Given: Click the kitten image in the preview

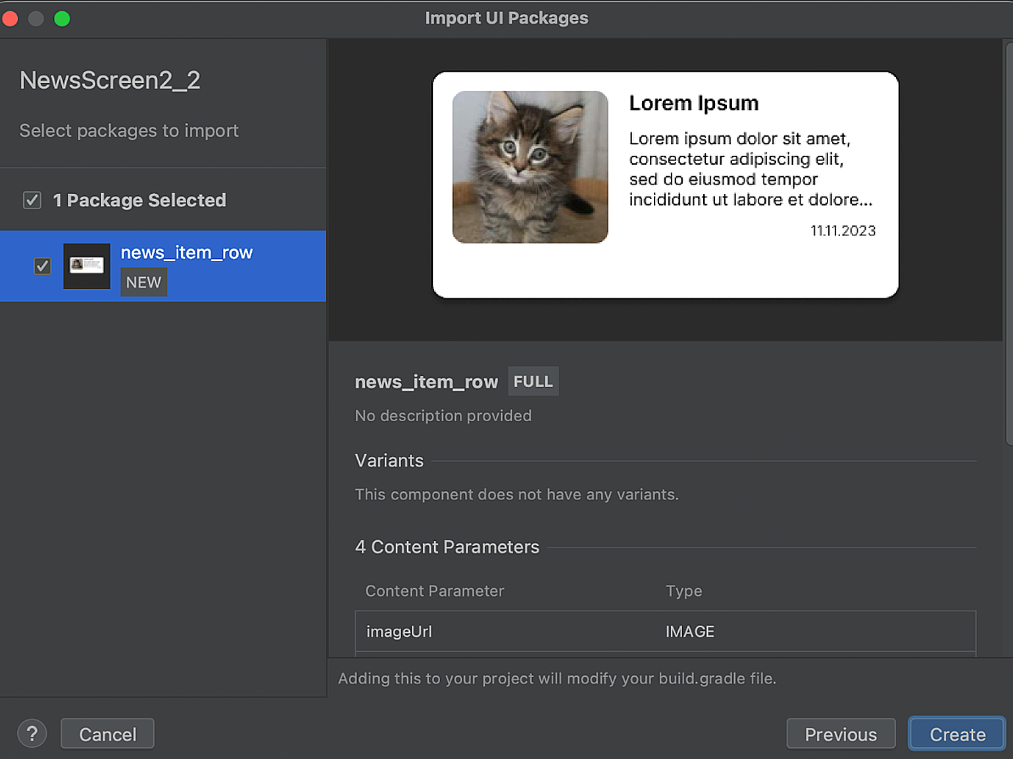Looking at the screenshot, I should [530, 167].
